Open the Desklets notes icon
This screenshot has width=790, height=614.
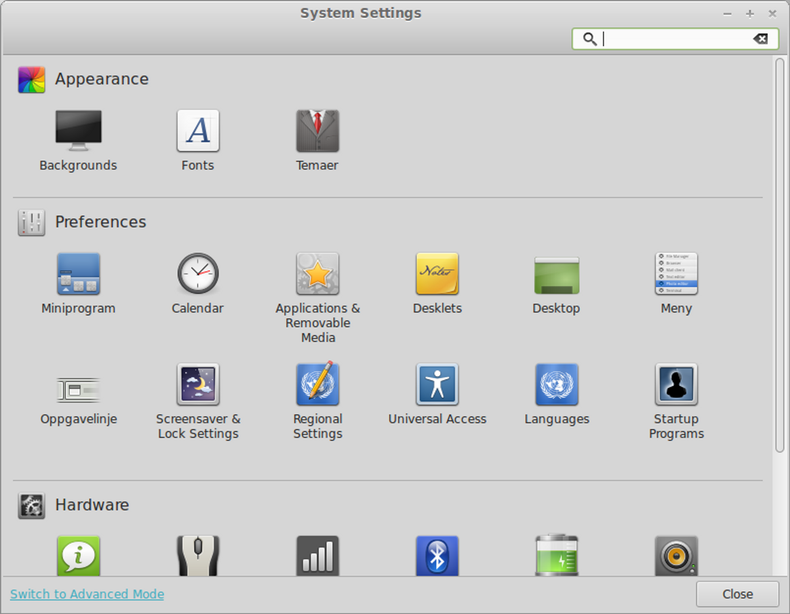[x=437, y=274]
